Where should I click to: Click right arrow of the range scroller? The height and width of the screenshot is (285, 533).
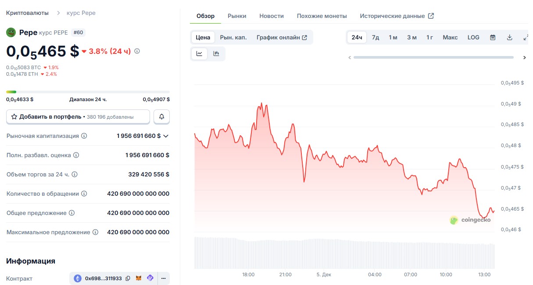click(524, 57)
